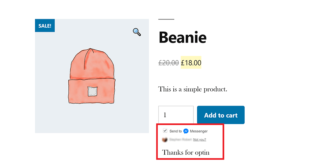Click the magnifying glass zoom icon
The image size is (324, 164).
pyautogui.click(x=137, y=32)
